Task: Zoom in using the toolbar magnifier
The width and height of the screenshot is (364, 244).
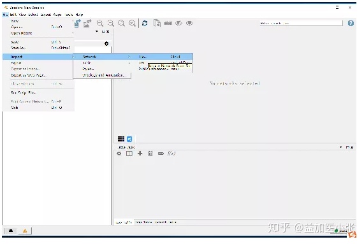Action: [x=100, y=23]
